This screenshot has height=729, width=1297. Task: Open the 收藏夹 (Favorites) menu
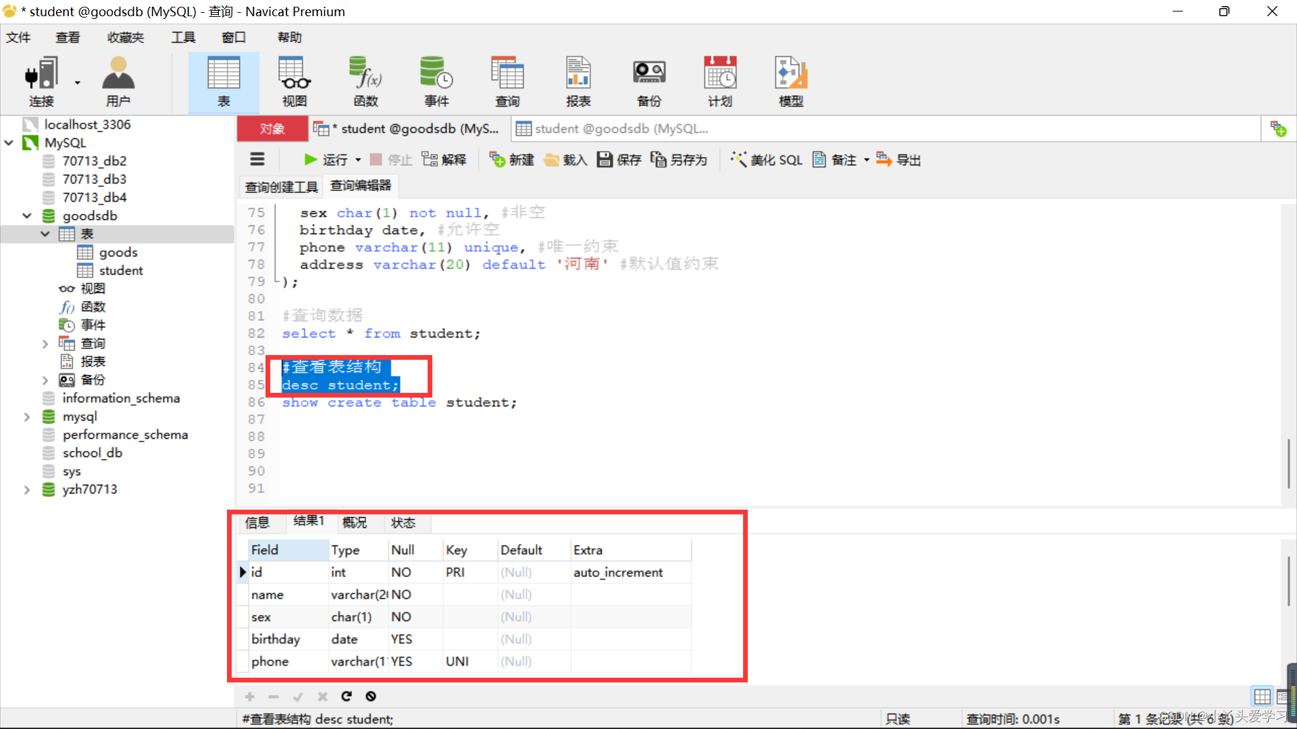[126, 37]
